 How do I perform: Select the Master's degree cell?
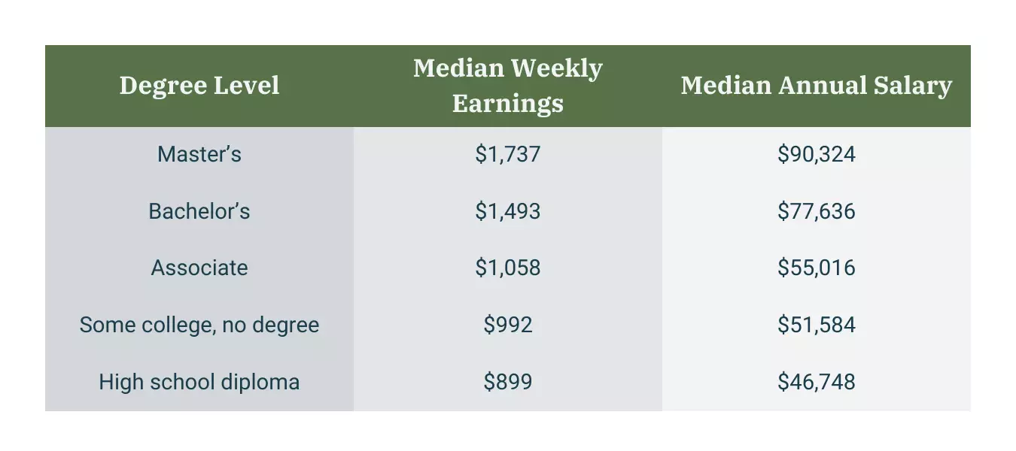(199, 154)
